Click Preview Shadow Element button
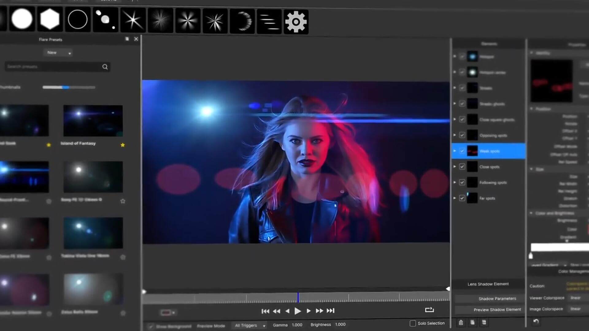The height and width of the screenshot is (331, 589). (x=490, y=310)
